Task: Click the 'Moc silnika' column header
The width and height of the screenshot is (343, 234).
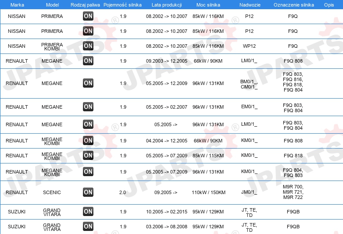Action: point(208,5)
